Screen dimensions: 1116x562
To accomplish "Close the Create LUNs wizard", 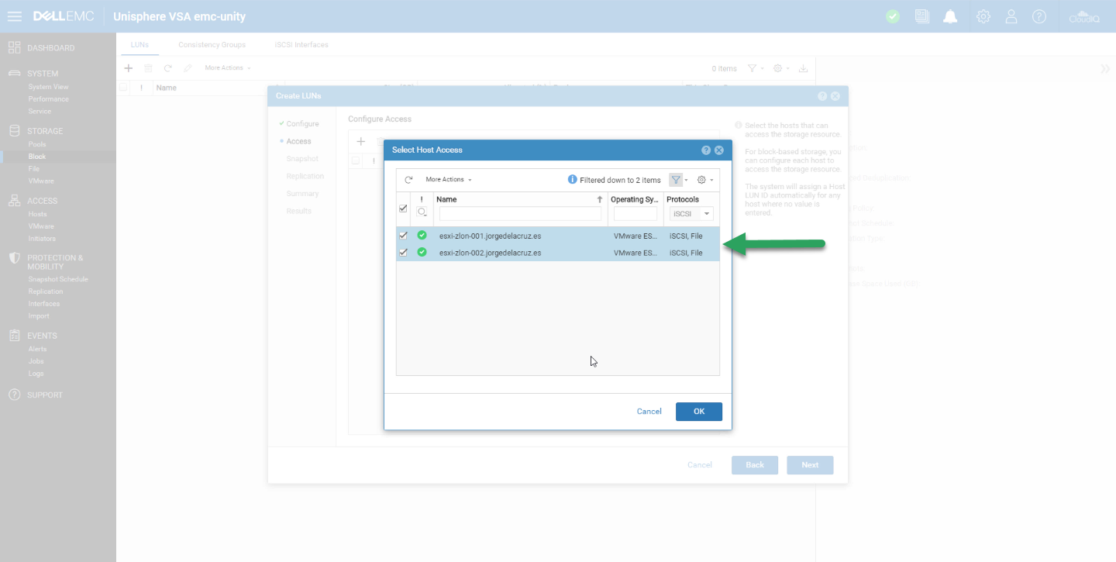I will point(835,96).
